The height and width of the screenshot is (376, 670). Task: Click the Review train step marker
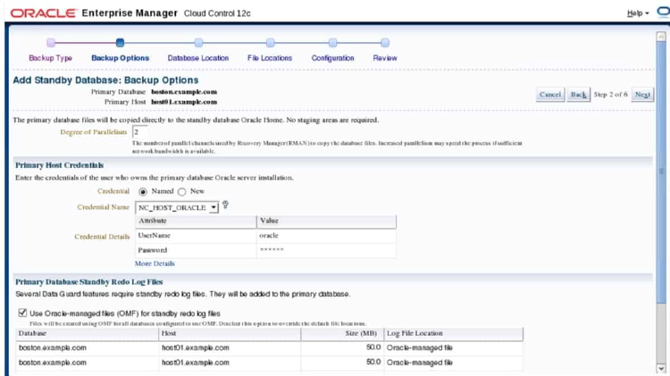(x=385, y=43)
